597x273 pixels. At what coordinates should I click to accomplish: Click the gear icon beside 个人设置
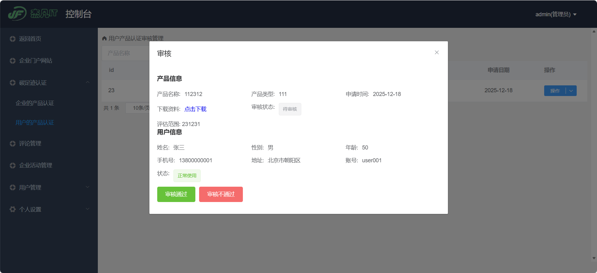(x=13, y=209)
